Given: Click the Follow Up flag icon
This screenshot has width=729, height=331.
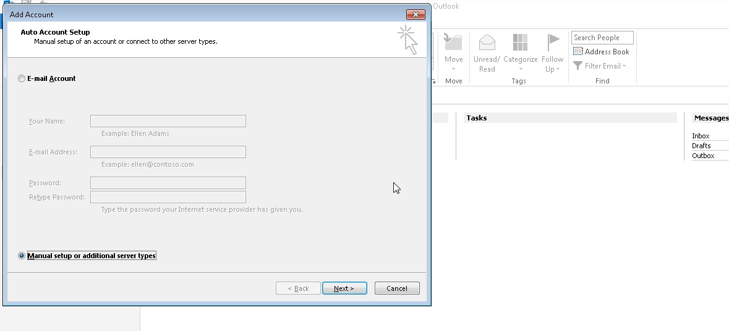Looking at the screenshot, I should 553,42.
